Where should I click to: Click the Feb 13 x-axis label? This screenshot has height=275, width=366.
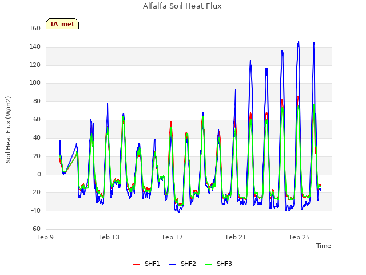click(109, 237)
